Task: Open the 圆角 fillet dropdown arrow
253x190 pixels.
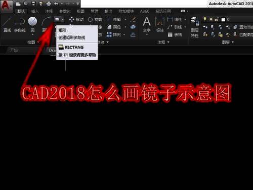Action: (125, 27)
